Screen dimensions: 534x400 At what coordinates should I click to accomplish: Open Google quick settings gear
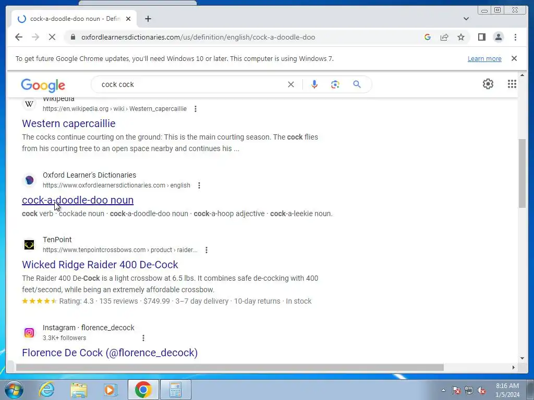click(488, 84)
